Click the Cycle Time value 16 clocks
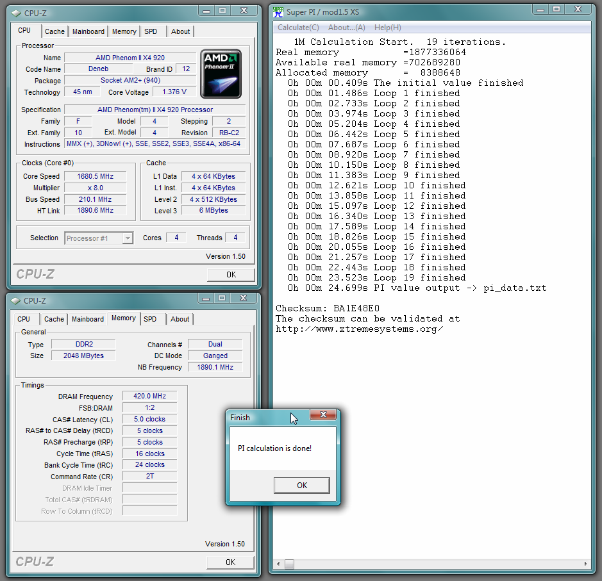Image resolution: width=602 pixels, height=581 pixels. (x=150, y=454)
